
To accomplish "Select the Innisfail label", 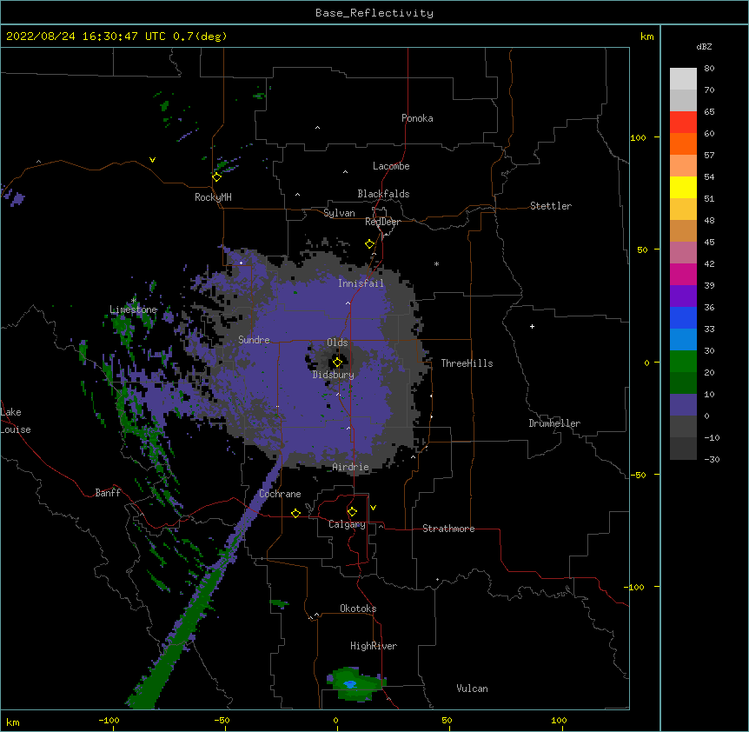I will click(x=361, y=283).
